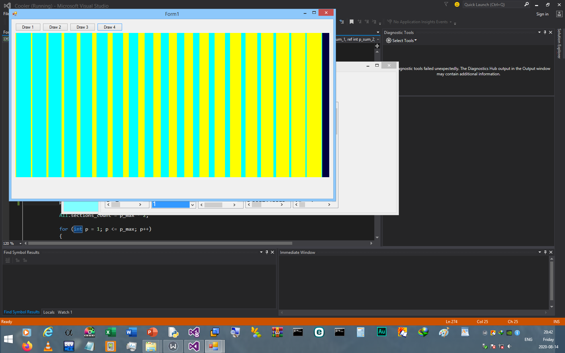Click right arrow of the last small scrollbar
The height and width of the screenshot is (353, 565).
point(329,204)
